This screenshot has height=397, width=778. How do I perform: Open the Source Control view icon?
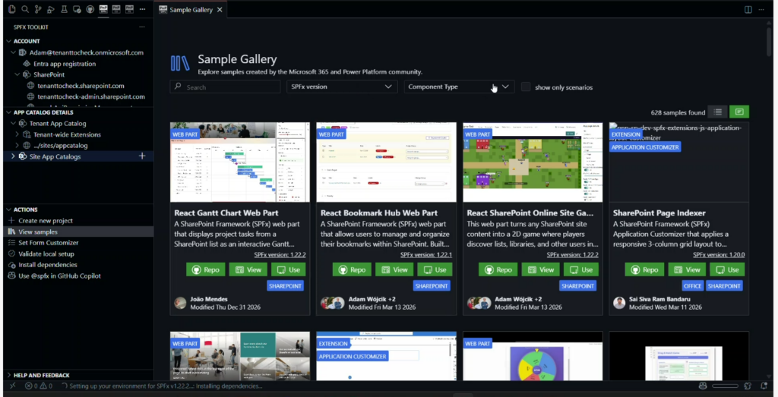click(38, 10)
